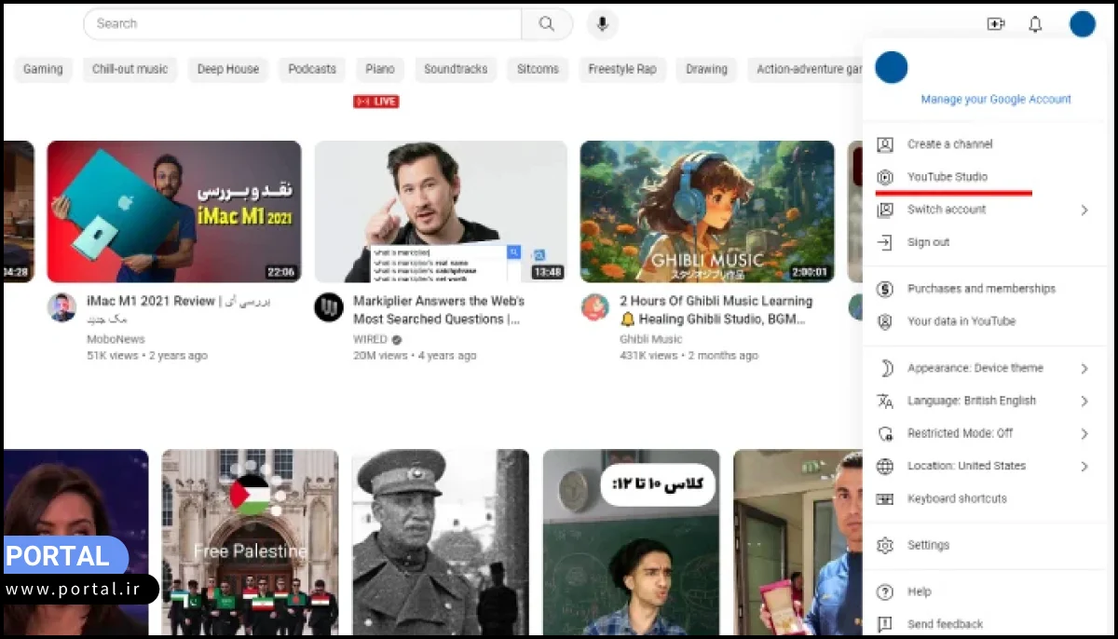The height and width of the screenshot is (639, 1118).
Task: Open the Language: British English submenu
Action: pos(972,401)
